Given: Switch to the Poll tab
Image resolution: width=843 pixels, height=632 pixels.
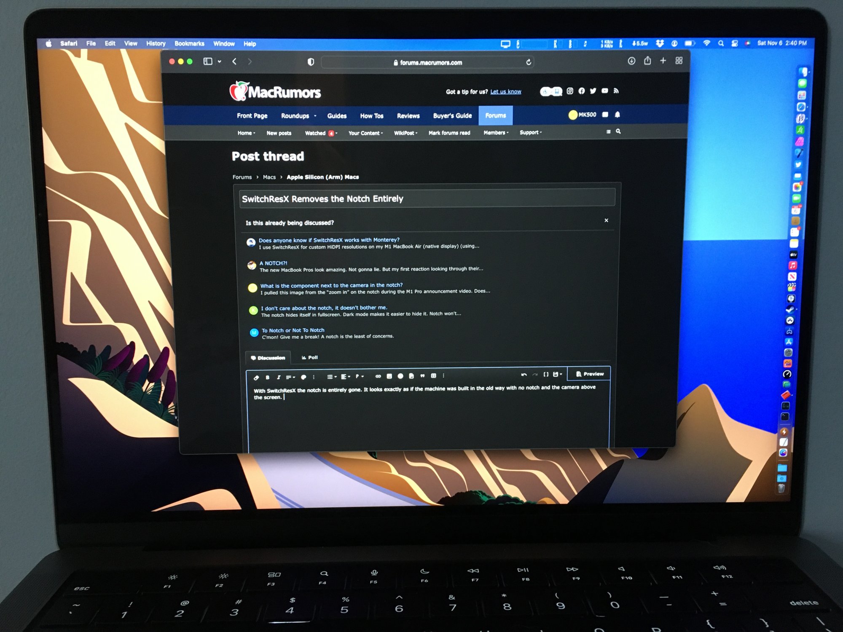Looking at the screenshot, I should pos(310,357).
